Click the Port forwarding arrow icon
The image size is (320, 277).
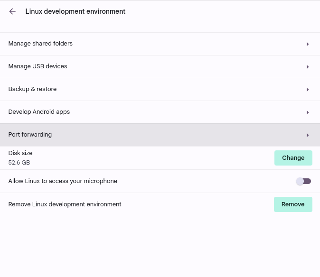pos(308,135)
